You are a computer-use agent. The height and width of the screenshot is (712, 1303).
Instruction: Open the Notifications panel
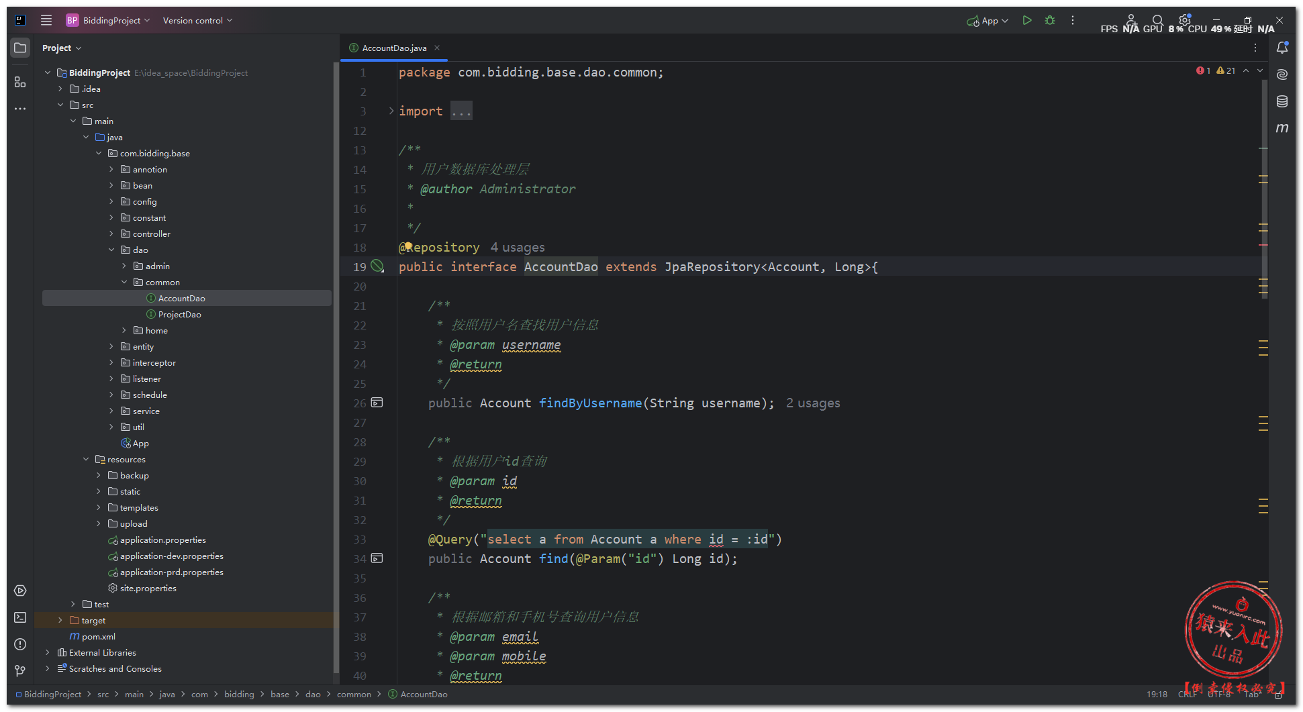[1282, 48]
